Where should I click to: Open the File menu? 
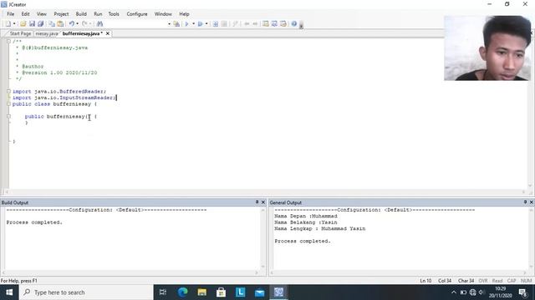[11, 14]
